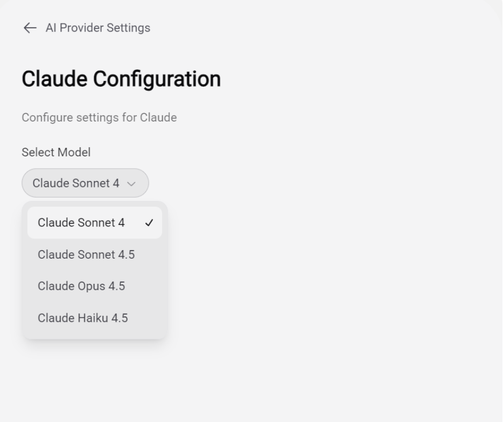Image resolution: width=503 pixels, height=422 pixels.
Task: Select Claude Sonnet 4.5 from the list
Action: 86,254
